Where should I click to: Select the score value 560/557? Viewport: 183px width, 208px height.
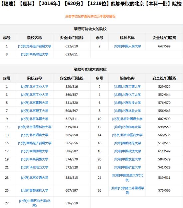pos(72,95)
